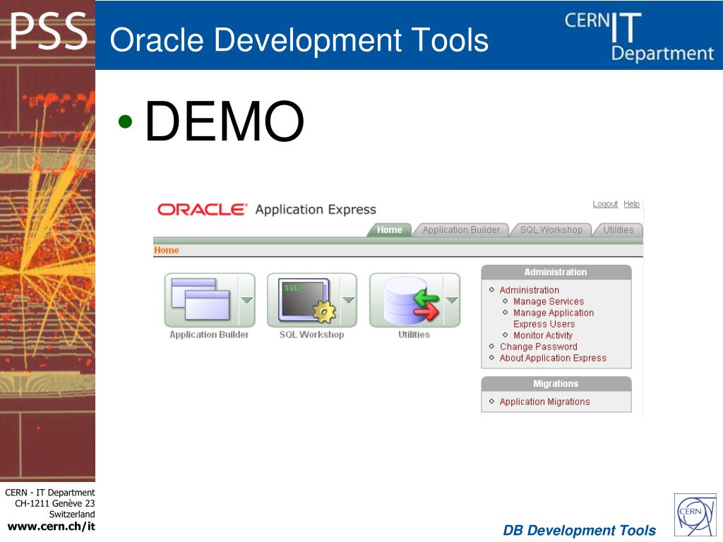Screen dimensions: 723x542
Task: Click the Migrations panel header
Action: click(556, 384)
